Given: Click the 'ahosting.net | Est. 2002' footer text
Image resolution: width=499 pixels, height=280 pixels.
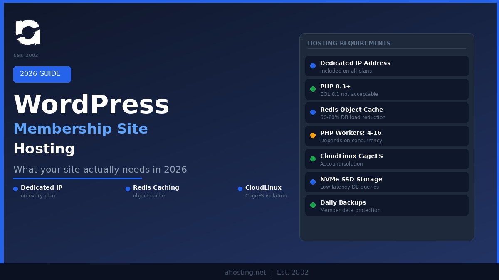Looking at the screenshot, I should (x=267, y=273).
